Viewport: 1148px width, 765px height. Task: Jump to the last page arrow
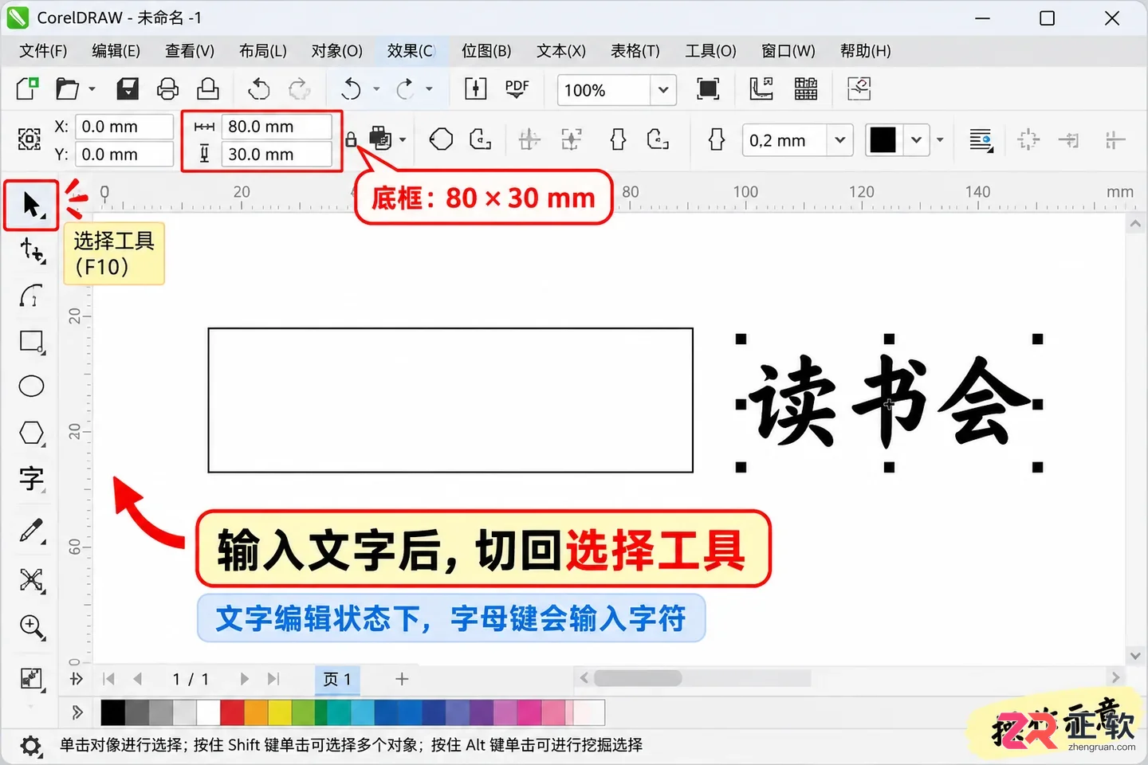coord(273,679)
